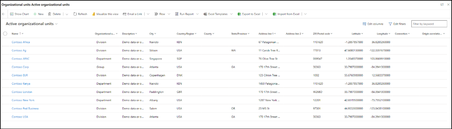Image resolution: width=452 pixels, height=129 pixels.
Task: Toggle the select-all rows circle
Action: point(5,34)
